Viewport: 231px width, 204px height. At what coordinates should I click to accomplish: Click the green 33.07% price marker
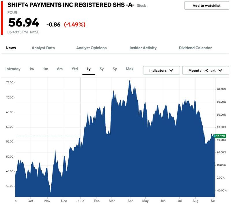click(220, 136)
